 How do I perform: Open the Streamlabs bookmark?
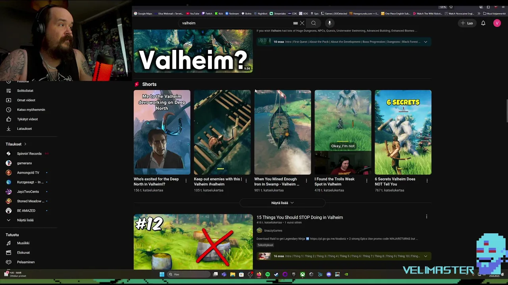pos(278,13)
